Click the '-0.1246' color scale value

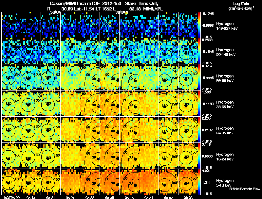(x=208, y=14)
